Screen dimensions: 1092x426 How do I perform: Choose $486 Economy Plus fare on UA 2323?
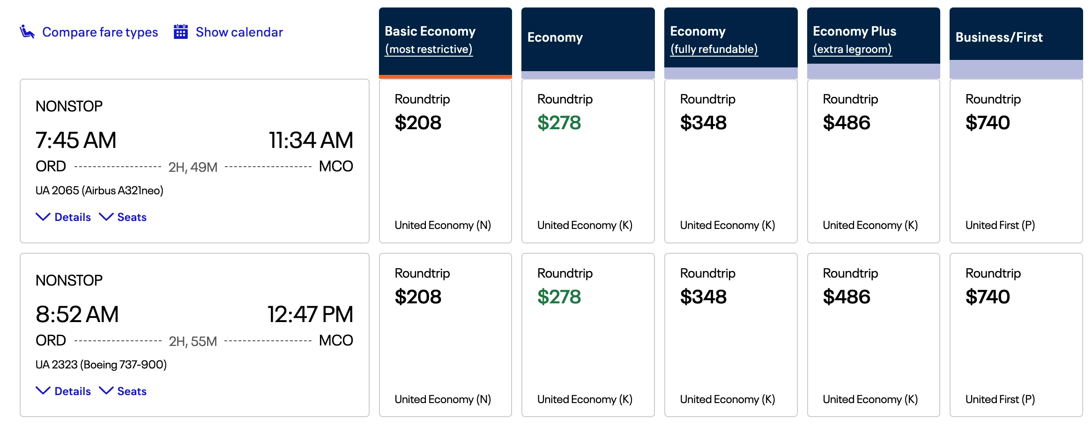[873, 335]
